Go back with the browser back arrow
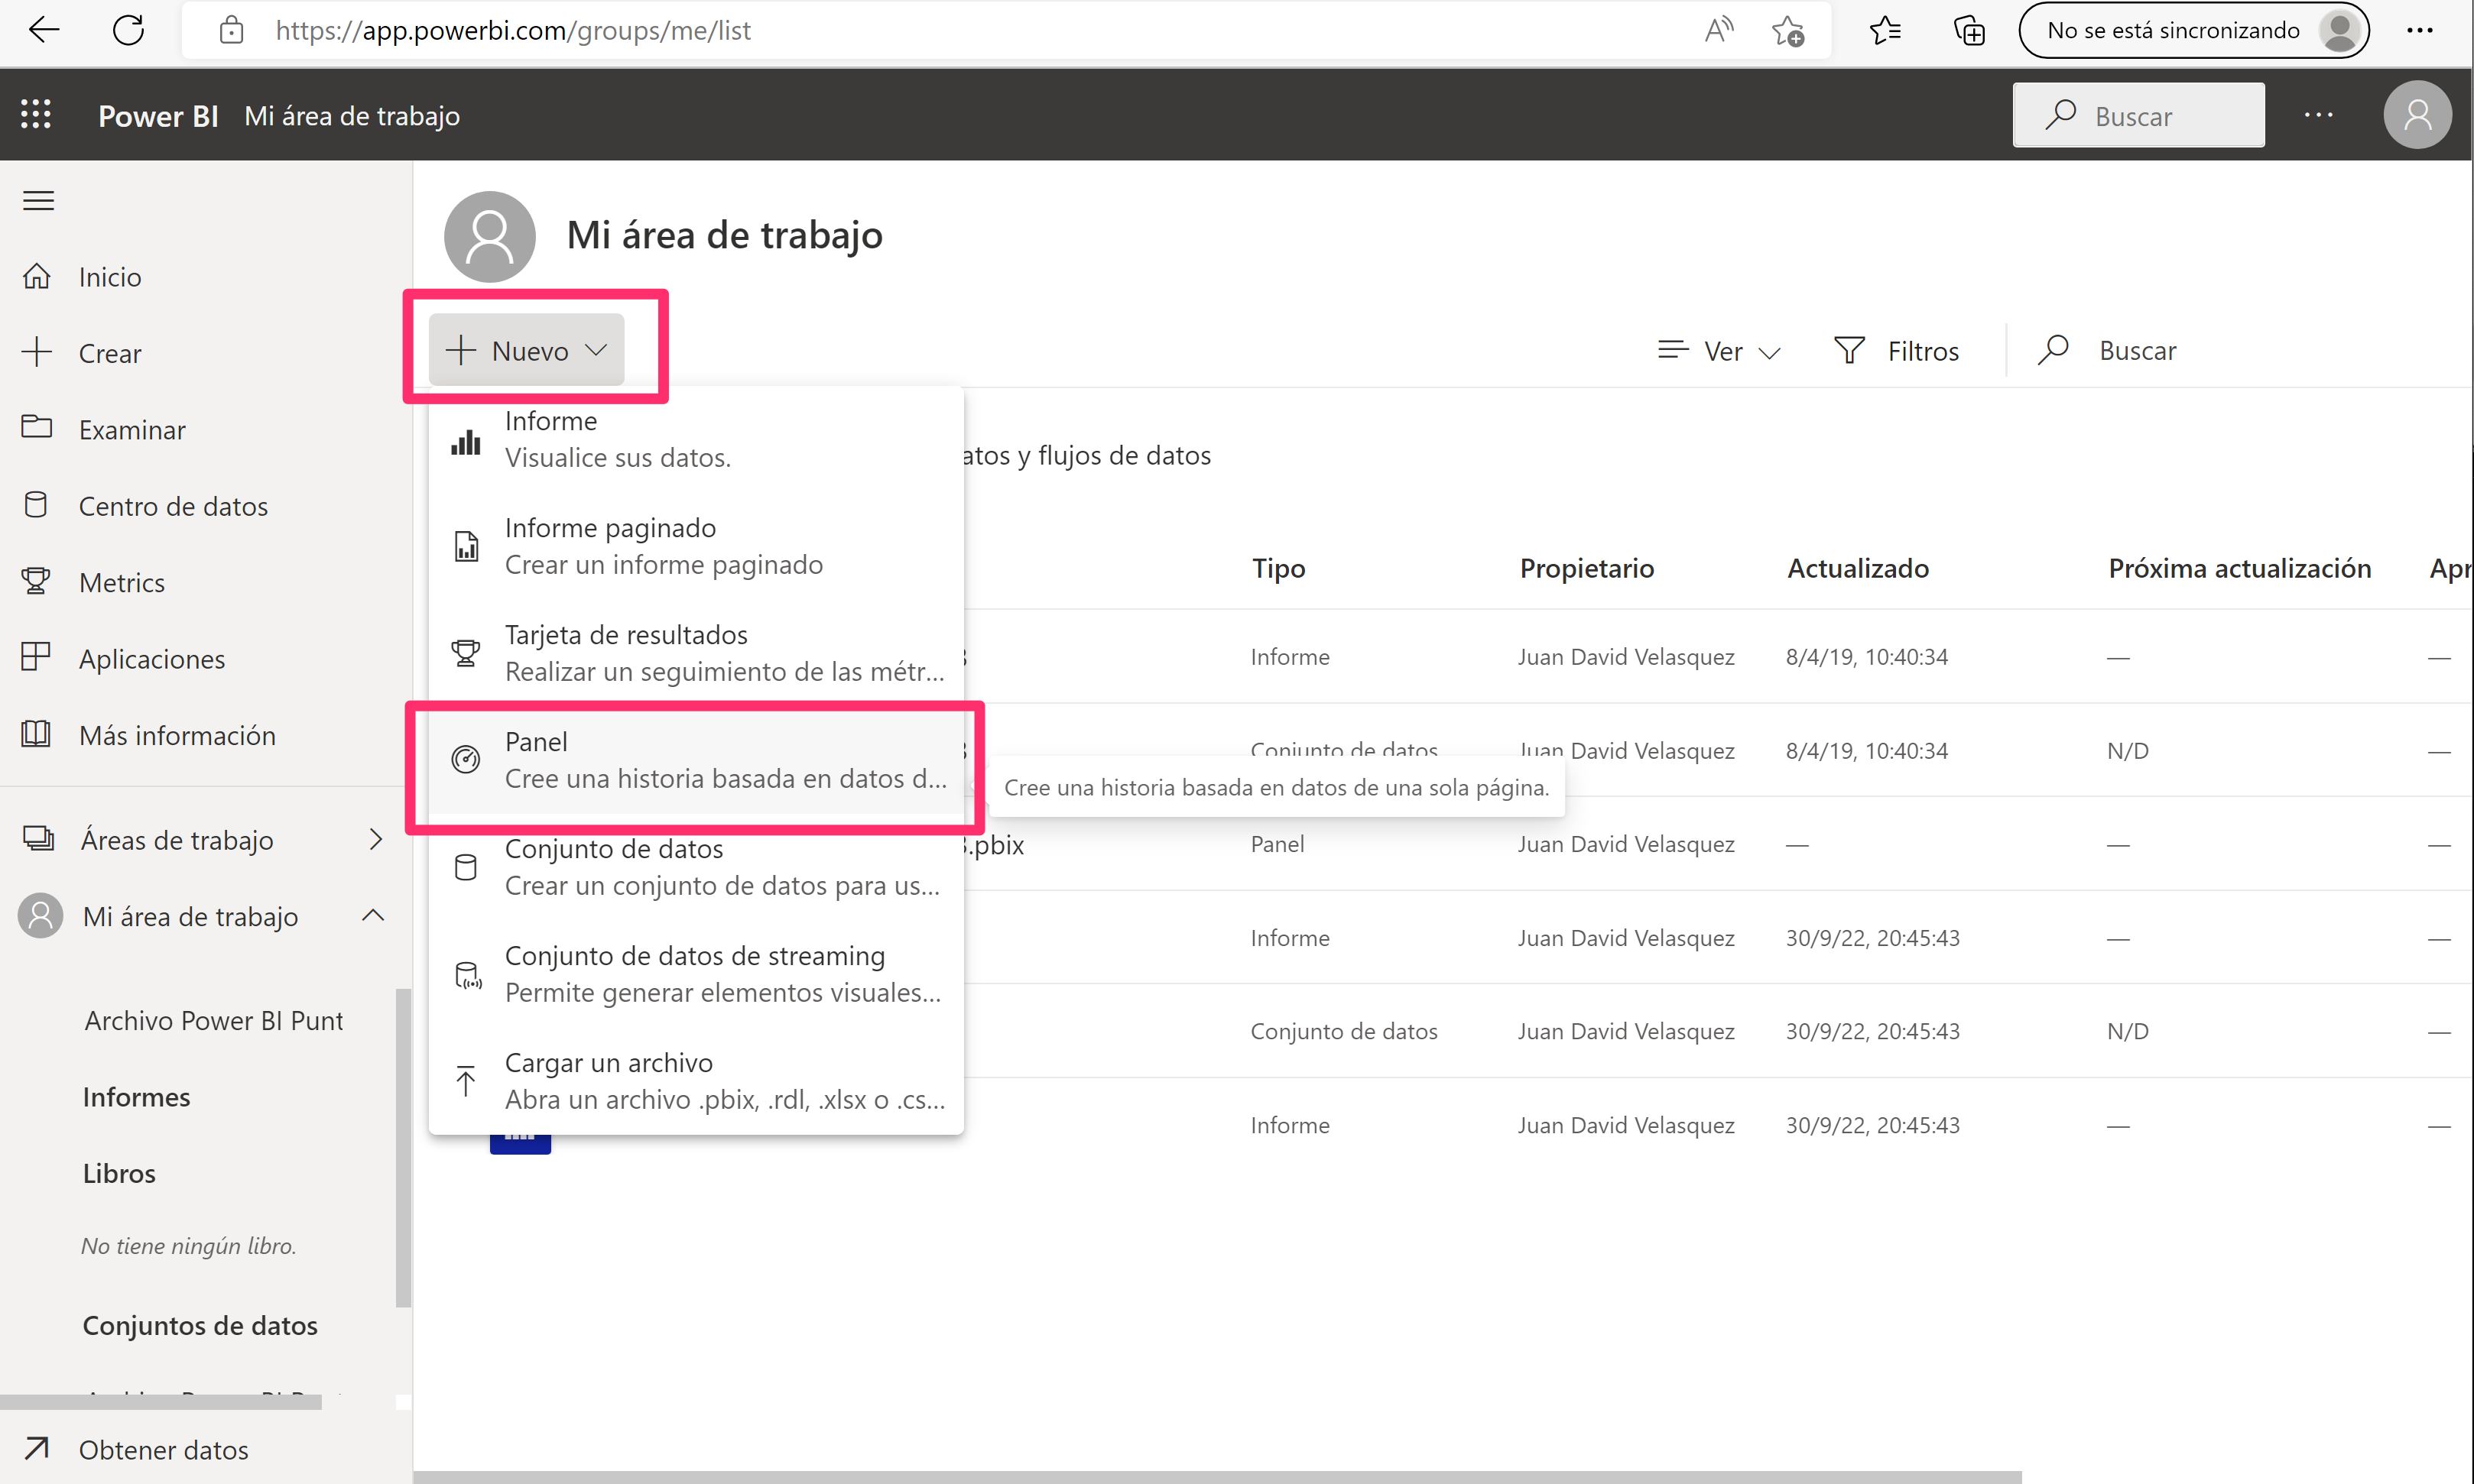 (x=43, y=30)
